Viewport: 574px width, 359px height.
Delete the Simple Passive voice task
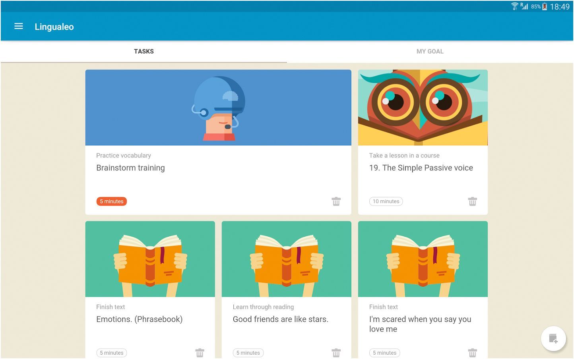472,201
